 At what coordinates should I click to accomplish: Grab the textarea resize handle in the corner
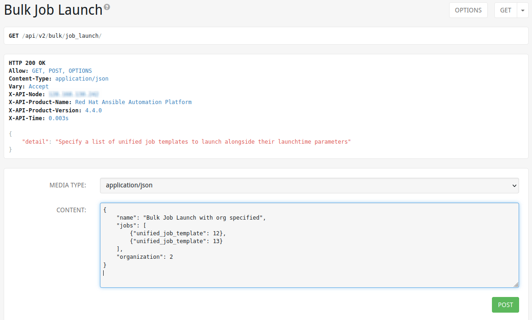tap(516, 285)
